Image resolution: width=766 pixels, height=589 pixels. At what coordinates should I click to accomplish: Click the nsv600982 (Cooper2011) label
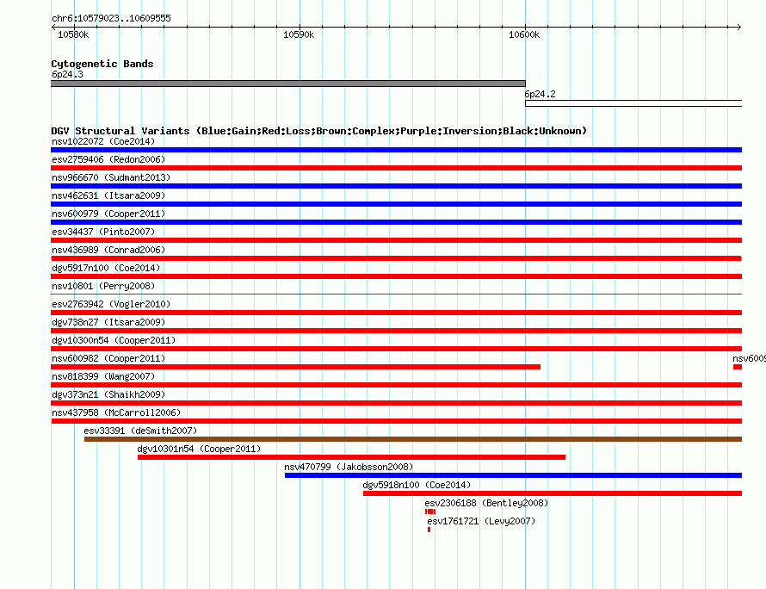point(108,358)
